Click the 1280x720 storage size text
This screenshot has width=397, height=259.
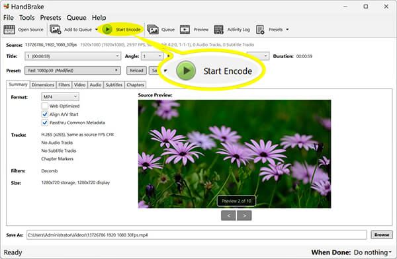[75, 182]
